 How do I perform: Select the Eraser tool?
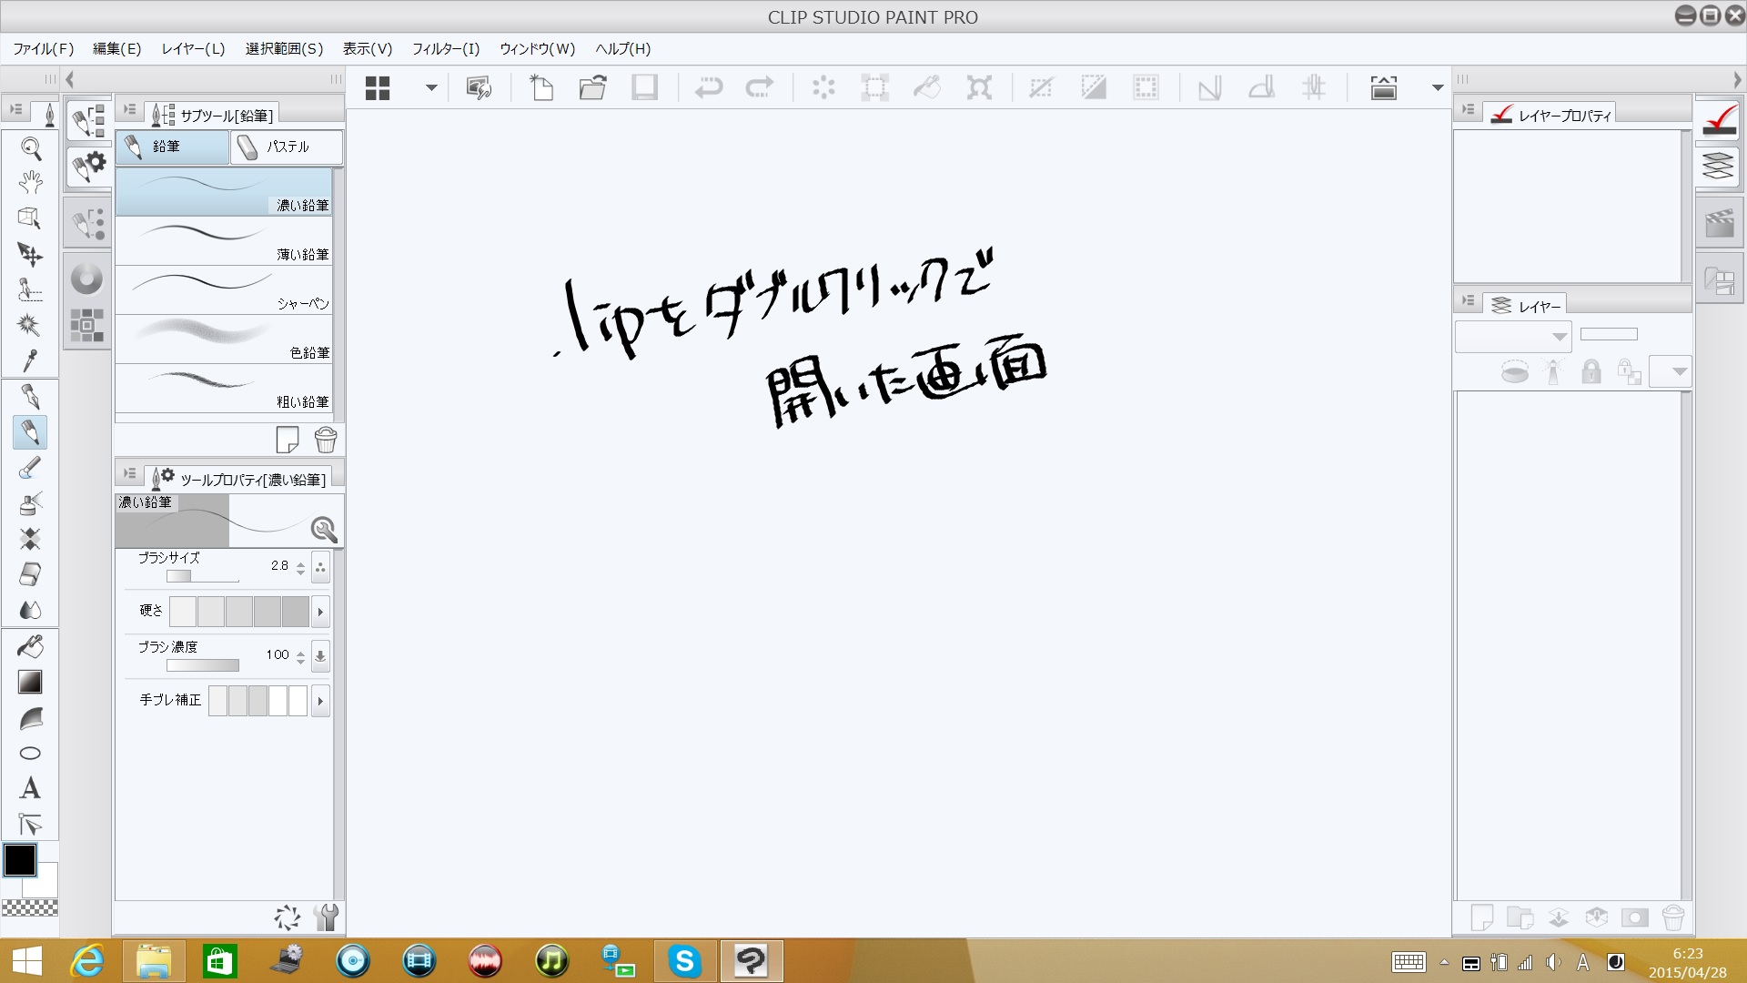click(x=30, y=574)
